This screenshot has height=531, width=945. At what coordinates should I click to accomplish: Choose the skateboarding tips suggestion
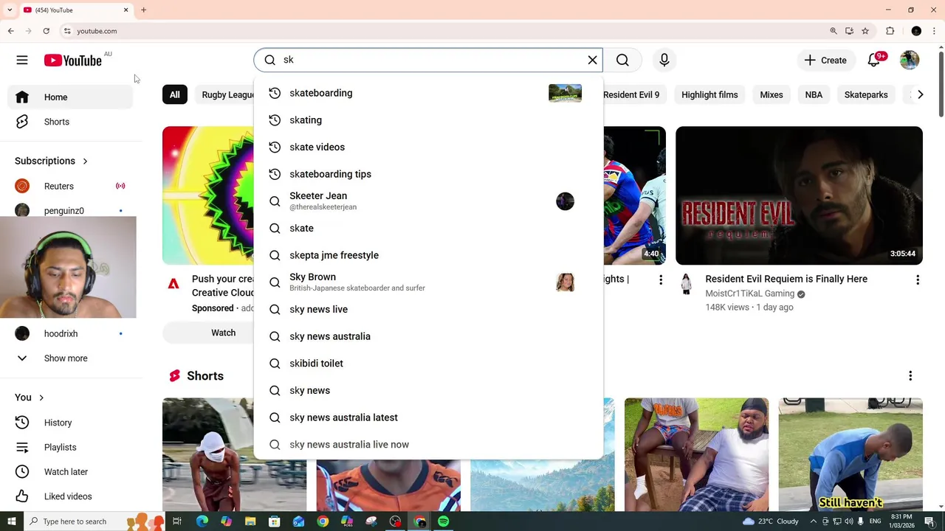pos(428,174)
